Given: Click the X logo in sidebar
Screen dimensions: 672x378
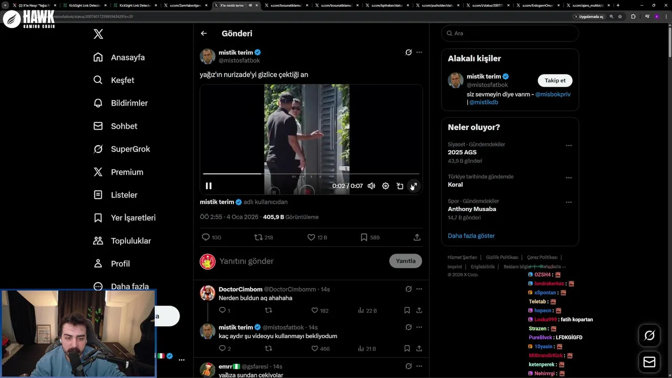Looking at the screenshot, I should pos(98,34).
